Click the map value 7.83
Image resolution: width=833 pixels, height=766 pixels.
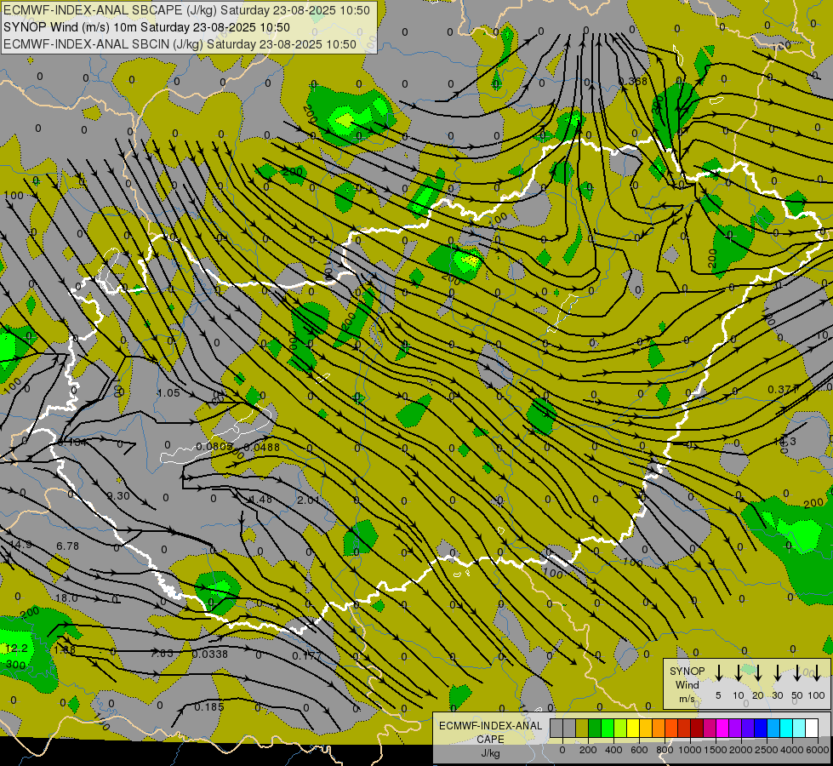point(162,654)
